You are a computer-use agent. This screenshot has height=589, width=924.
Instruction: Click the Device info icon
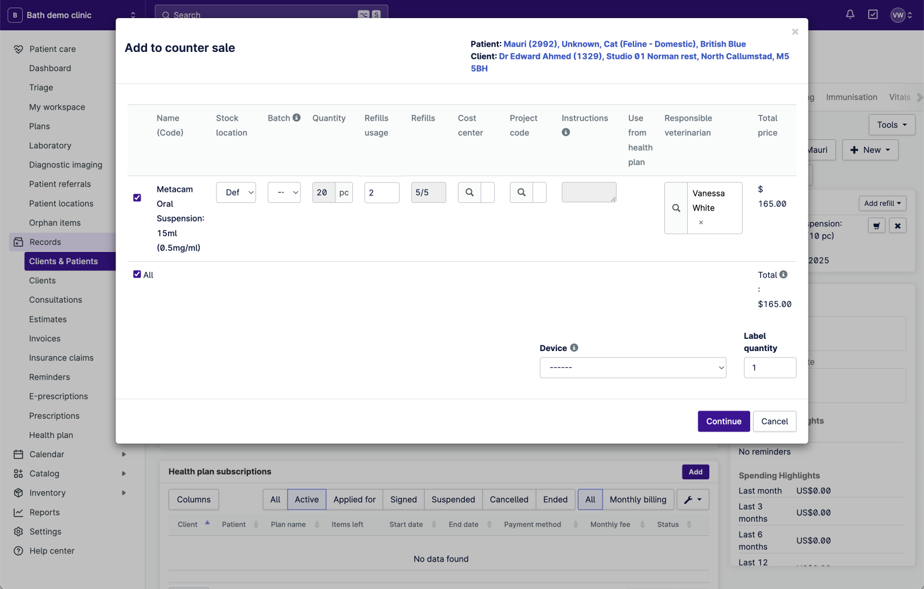pos(574,348)
